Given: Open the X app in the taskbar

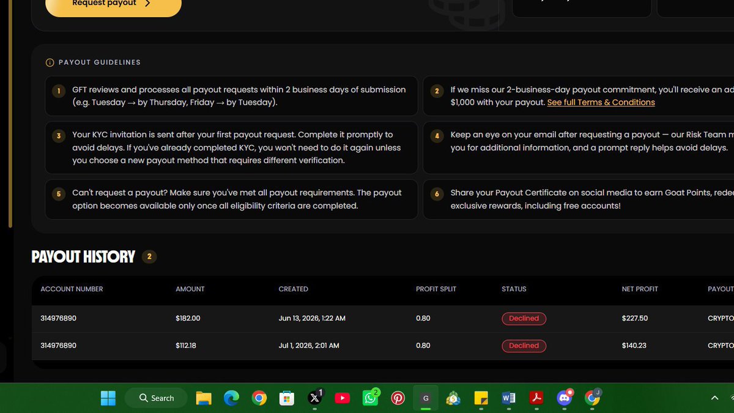Looking at the screenshot, I should pyautogui.click(x=314, y=398).
